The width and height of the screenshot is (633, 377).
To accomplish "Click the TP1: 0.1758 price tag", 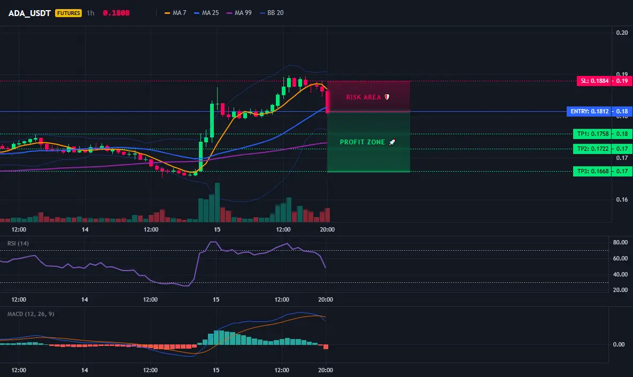I will [592, 134].
